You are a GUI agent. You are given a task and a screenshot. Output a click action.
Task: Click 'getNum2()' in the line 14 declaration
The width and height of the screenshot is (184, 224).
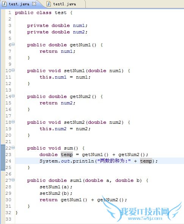(x=83, y=96)
